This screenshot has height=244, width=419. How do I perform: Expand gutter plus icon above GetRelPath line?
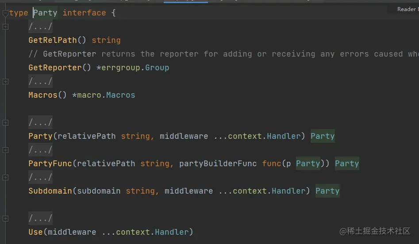5,27
